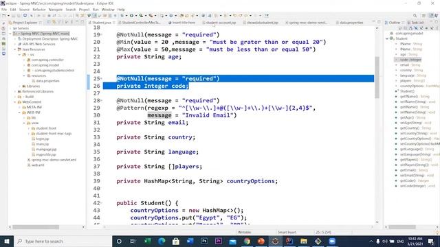The height and width of the screenshot is (247, 440).
Task: Switch to student-account.jsp tab
Action: tap(219, 23)
